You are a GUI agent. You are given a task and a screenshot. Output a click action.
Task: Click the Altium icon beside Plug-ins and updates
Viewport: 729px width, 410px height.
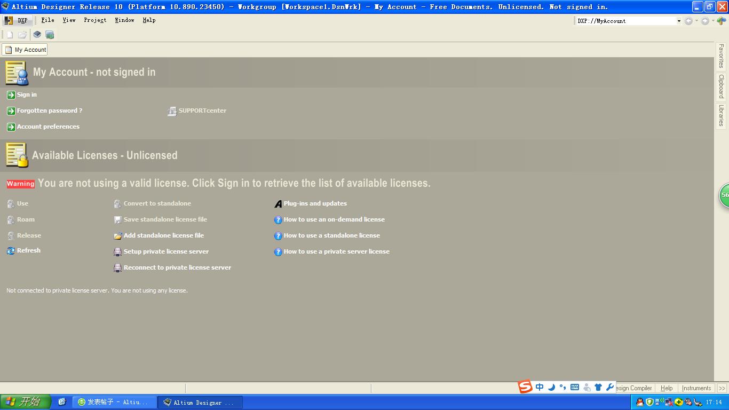[278, 204]
